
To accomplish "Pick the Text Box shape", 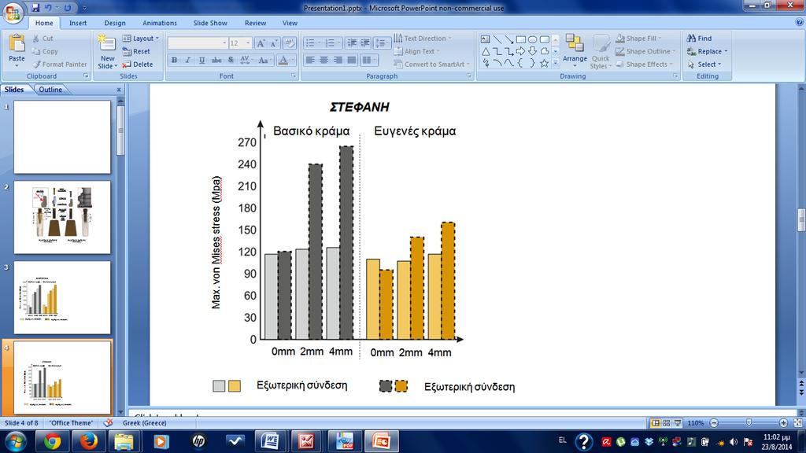I will 485,39.
